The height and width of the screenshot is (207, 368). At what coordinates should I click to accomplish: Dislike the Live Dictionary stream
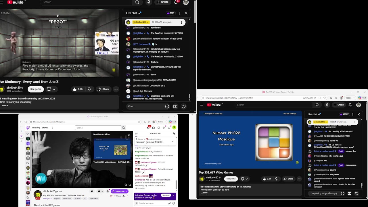pos(89,89)
